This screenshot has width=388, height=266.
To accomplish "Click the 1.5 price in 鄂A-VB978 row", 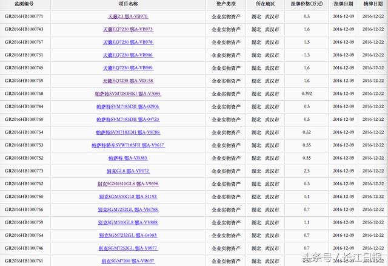I will (307, 42).
